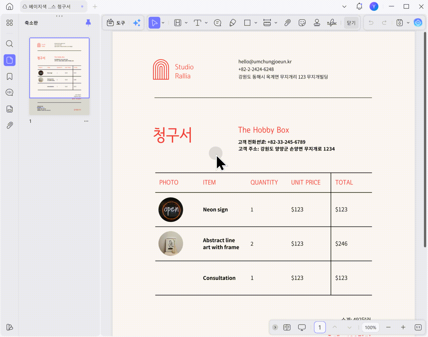Open the attachments sidebar panel
The height and width of the screenshot is (337, 428).
9,125
